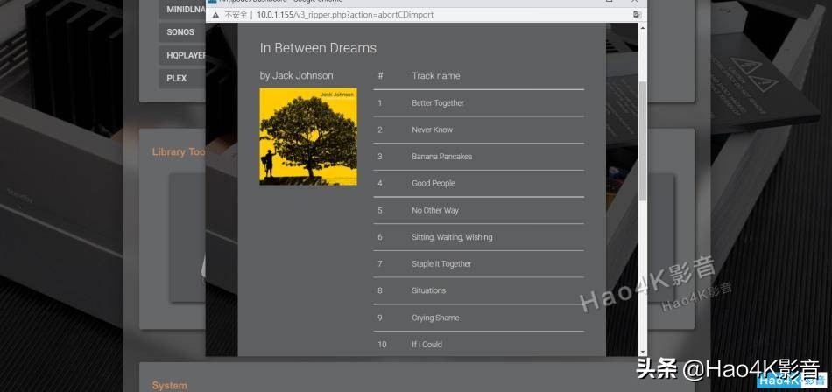This screenshot has height=392, width=832.
Task: Click the MINIDLNA button in the background dashboard
Action: pyautogui.click(x=182, y=9)
